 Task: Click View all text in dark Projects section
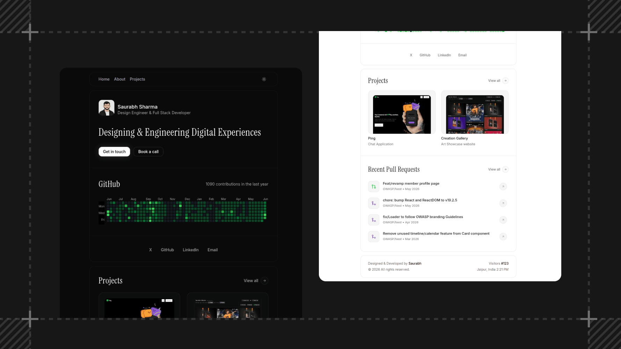pyautogui.click(x=251, y=281)
